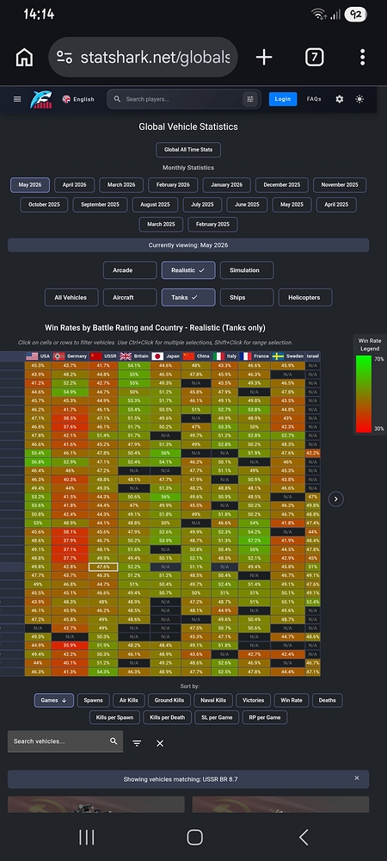Image resolution: width=387 pixels, height=861 pixels.
Task: Select the Helicopters vehicle filter
Action: click(x=305, y=298)
